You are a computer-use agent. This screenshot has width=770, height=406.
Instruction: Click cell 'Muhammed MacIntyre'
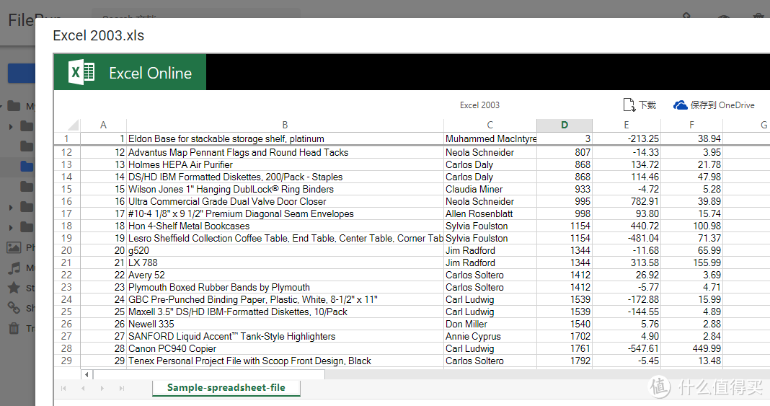tap(490, 139)
